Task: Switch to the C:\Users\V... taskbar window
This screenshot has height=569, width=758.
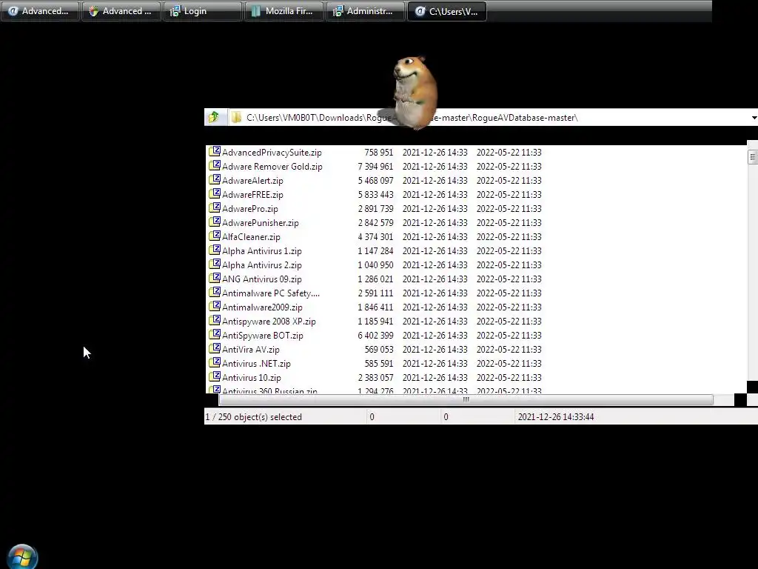Action: tap(447, 10)
